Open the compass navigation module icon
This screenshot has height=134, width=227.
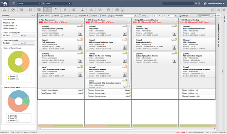click(x=13, y=10)
